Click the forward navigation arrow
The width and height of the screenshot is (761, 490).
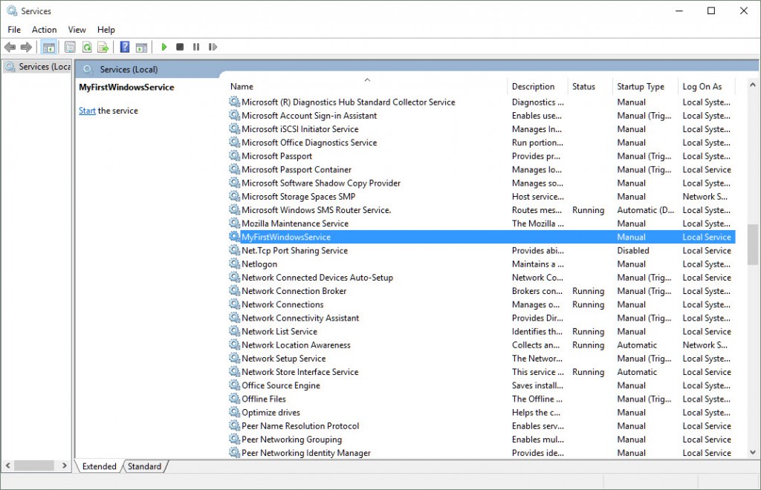coord(27,47)
